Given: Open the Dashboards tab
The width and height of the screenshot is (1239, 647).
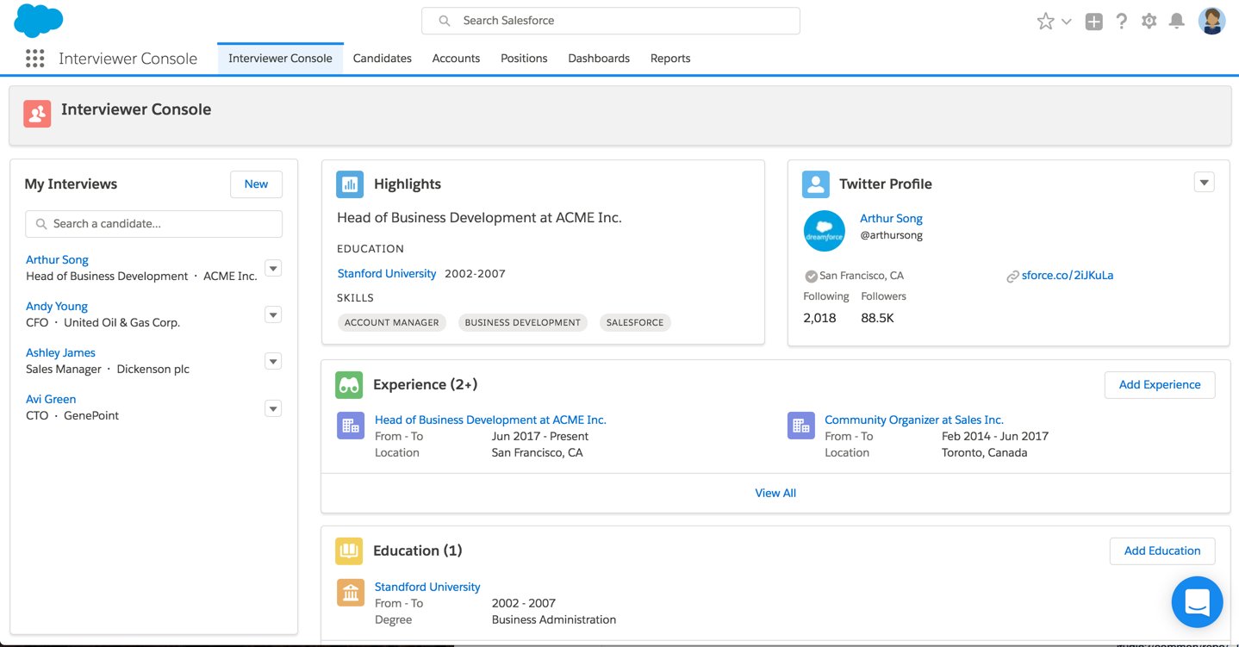Looking at the screenshot, I should [x=599, y=59].
